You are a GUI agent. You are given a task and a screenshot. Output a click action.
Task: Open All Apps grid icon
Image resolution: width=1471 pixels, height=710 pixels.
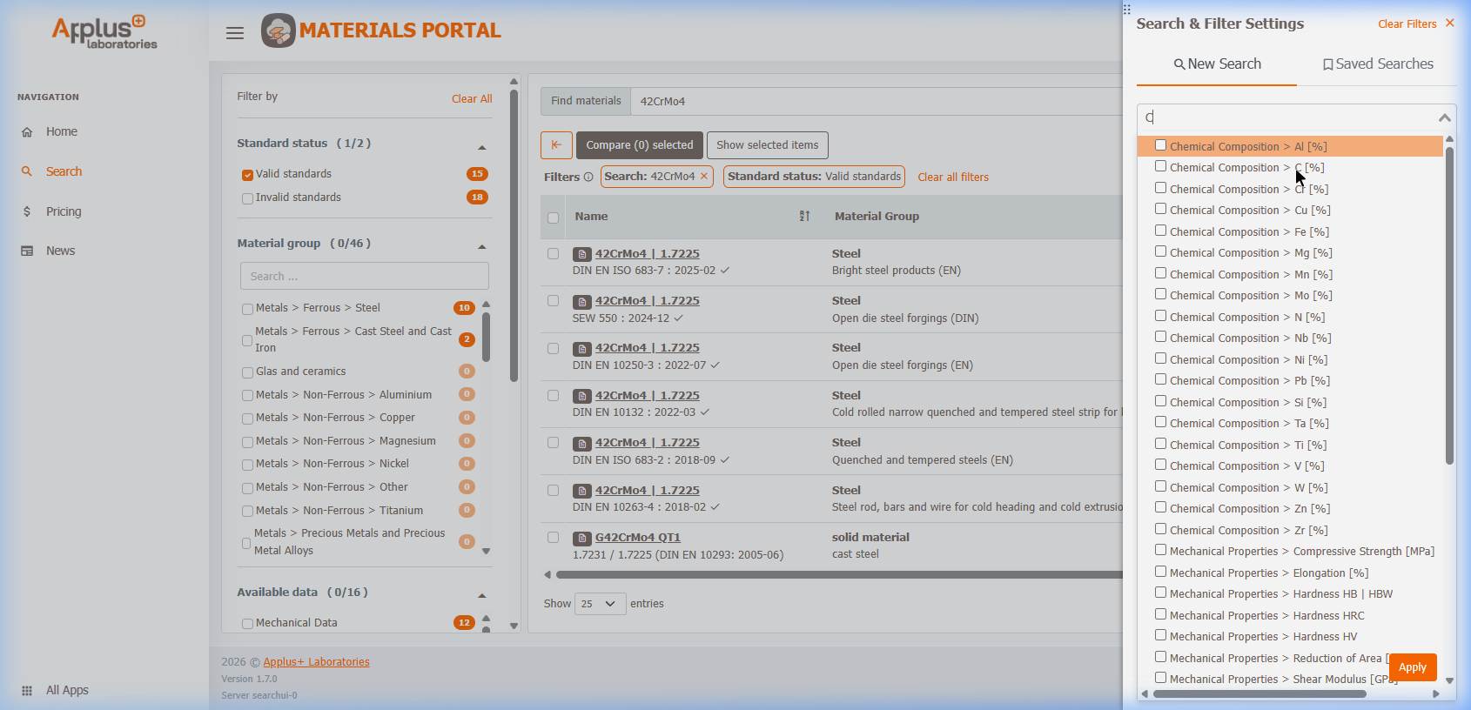[27, 691]
